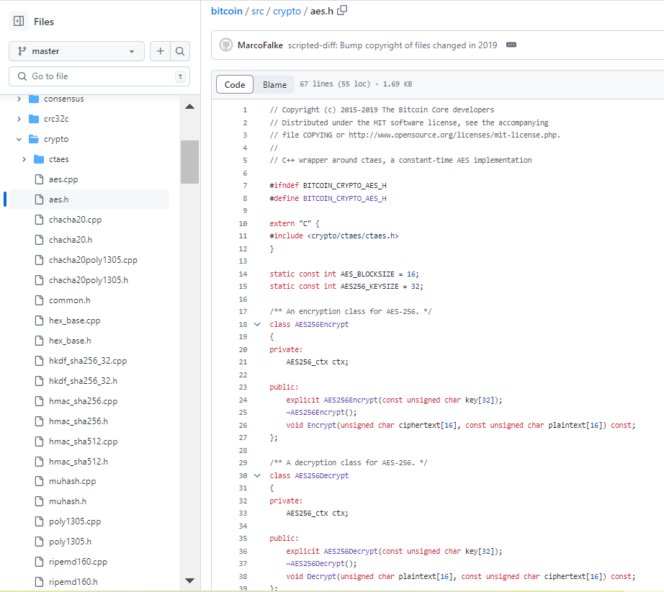Image resolution: width=664 pixels, height=592 pixels.
Task: Open the file search magnifier button
Action: coord(180,51)
